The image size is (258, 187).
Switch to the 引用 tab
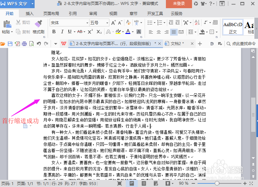73,13
